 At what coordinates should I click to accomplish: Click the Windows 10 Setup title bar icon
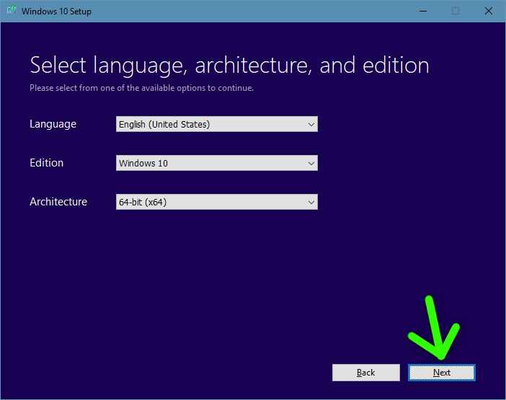[11, 11]
